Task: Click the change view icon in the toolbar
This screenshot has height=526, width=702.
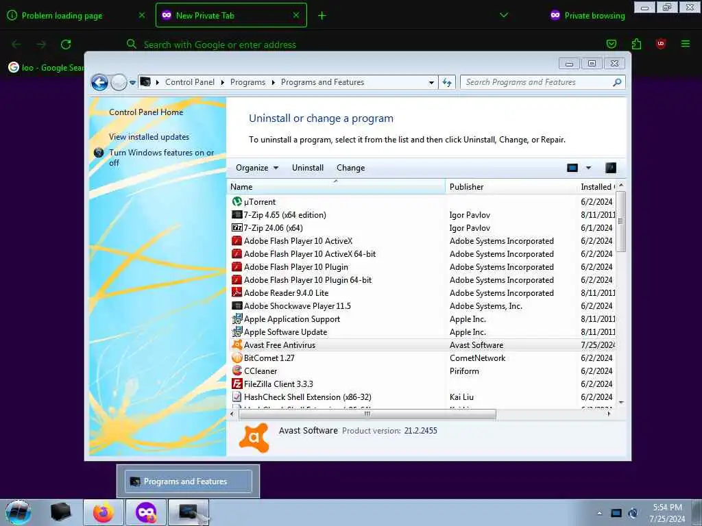Action: (x=572, y=168)
